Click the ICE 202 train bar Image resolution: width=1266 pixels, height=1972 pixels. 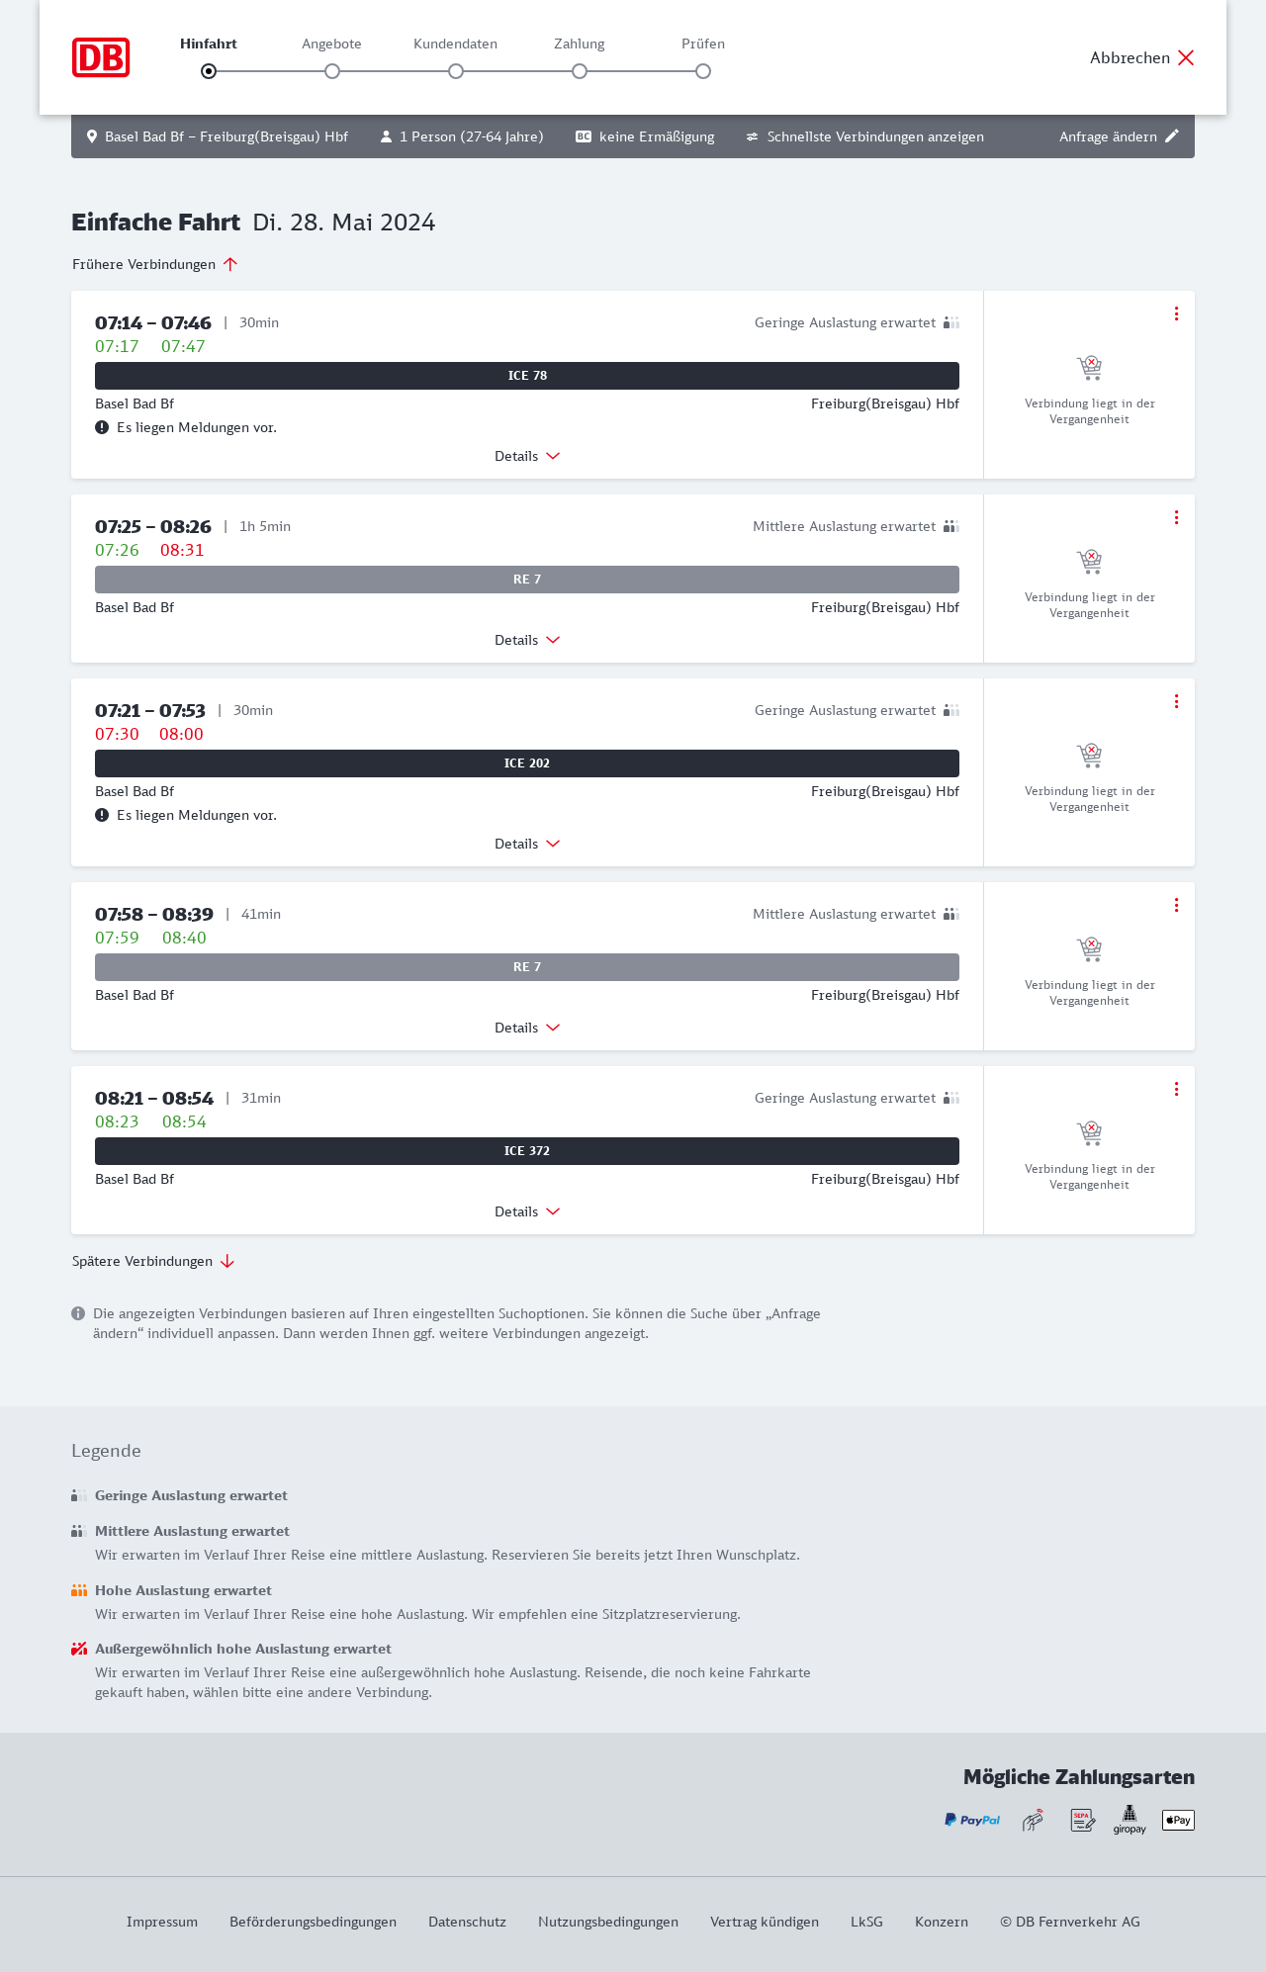pos(527,763)
